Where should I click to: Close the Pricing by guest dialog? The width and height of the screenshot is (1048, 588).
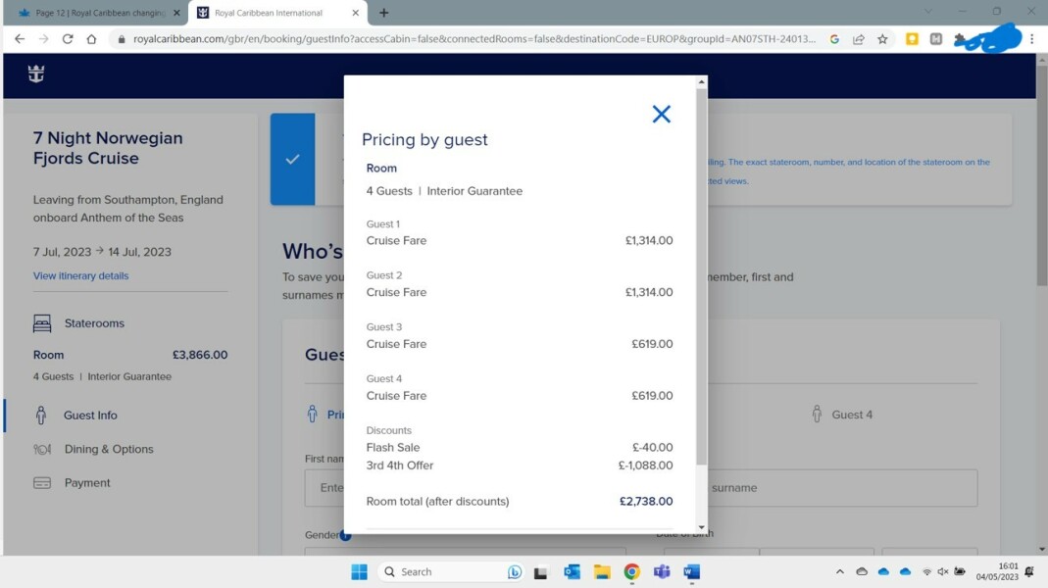click(661, 115)
